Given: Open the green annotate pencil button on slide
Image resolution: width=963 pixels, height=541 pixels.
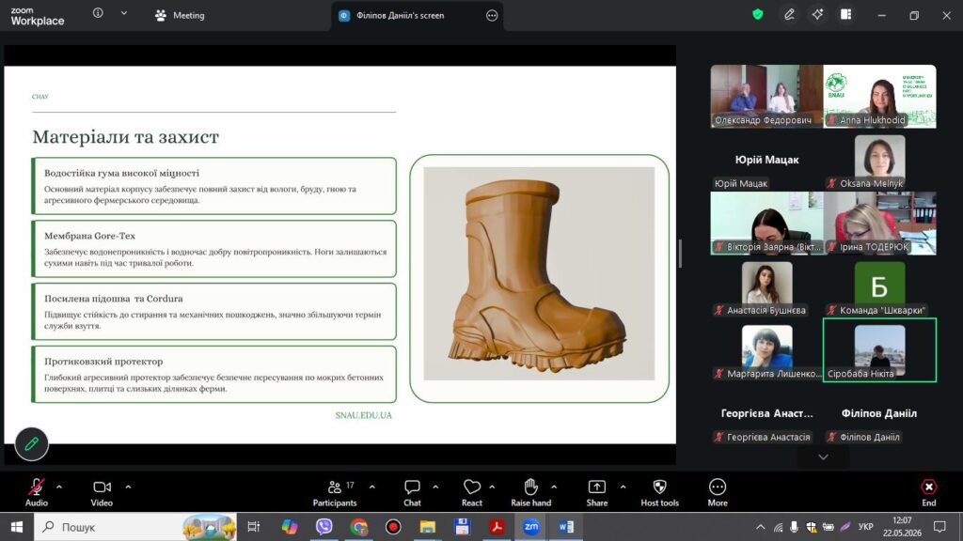Looking at the screenshot, I should pyautogui.click(x=31, y=443).
